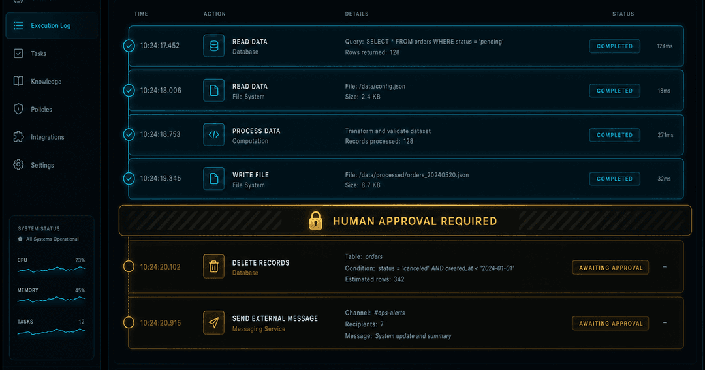Screen dimensions: 705x370
Task: Click the check marker at 10:24:19.345
Action: (x=129, y=179)
